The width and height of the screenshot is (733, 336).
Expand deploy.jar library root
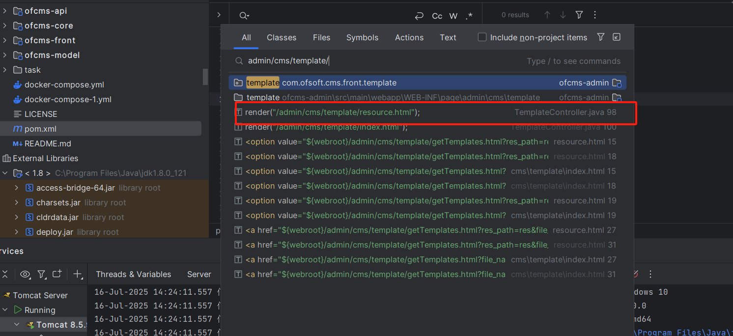[17, 232]
